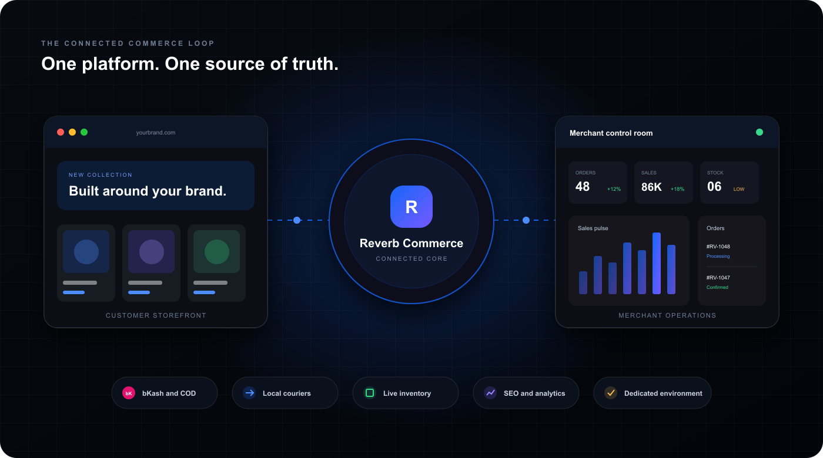The width and height of the screenshot is (823, 458).
Task: Click the green Live inventory square icon
Action: [370, 393]
